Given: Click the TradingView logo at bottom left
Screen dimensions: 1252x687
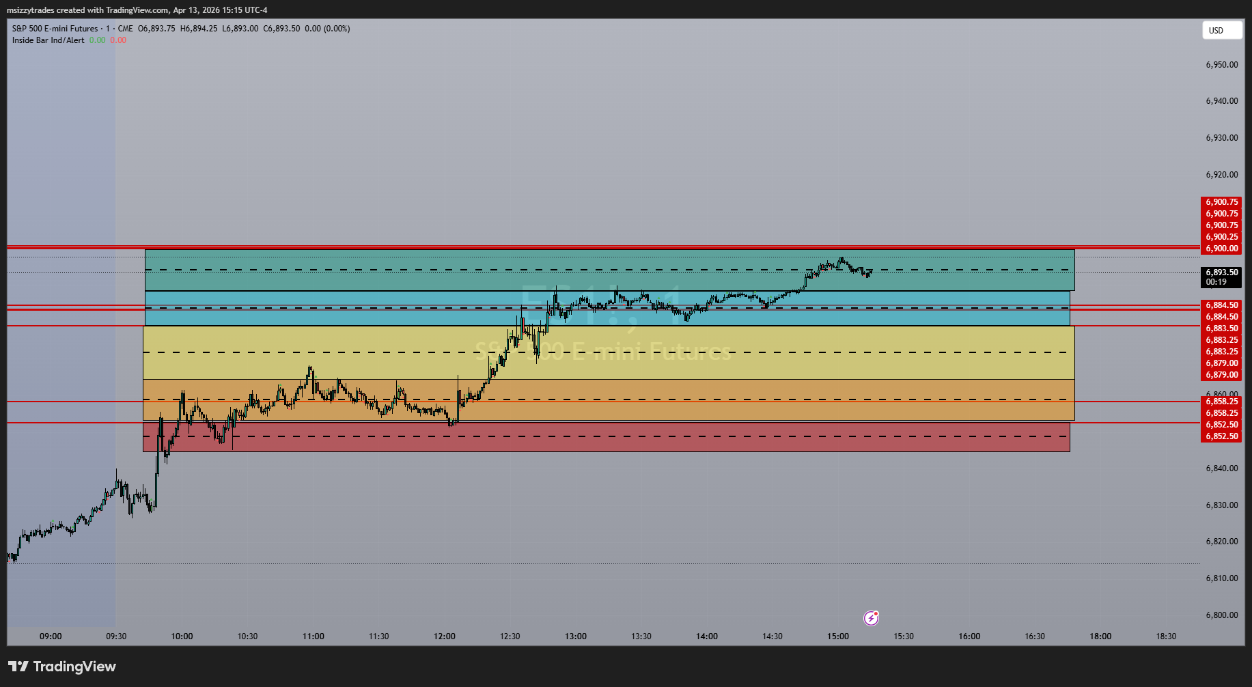Looking at the screenshot, I should pos(62,667).
